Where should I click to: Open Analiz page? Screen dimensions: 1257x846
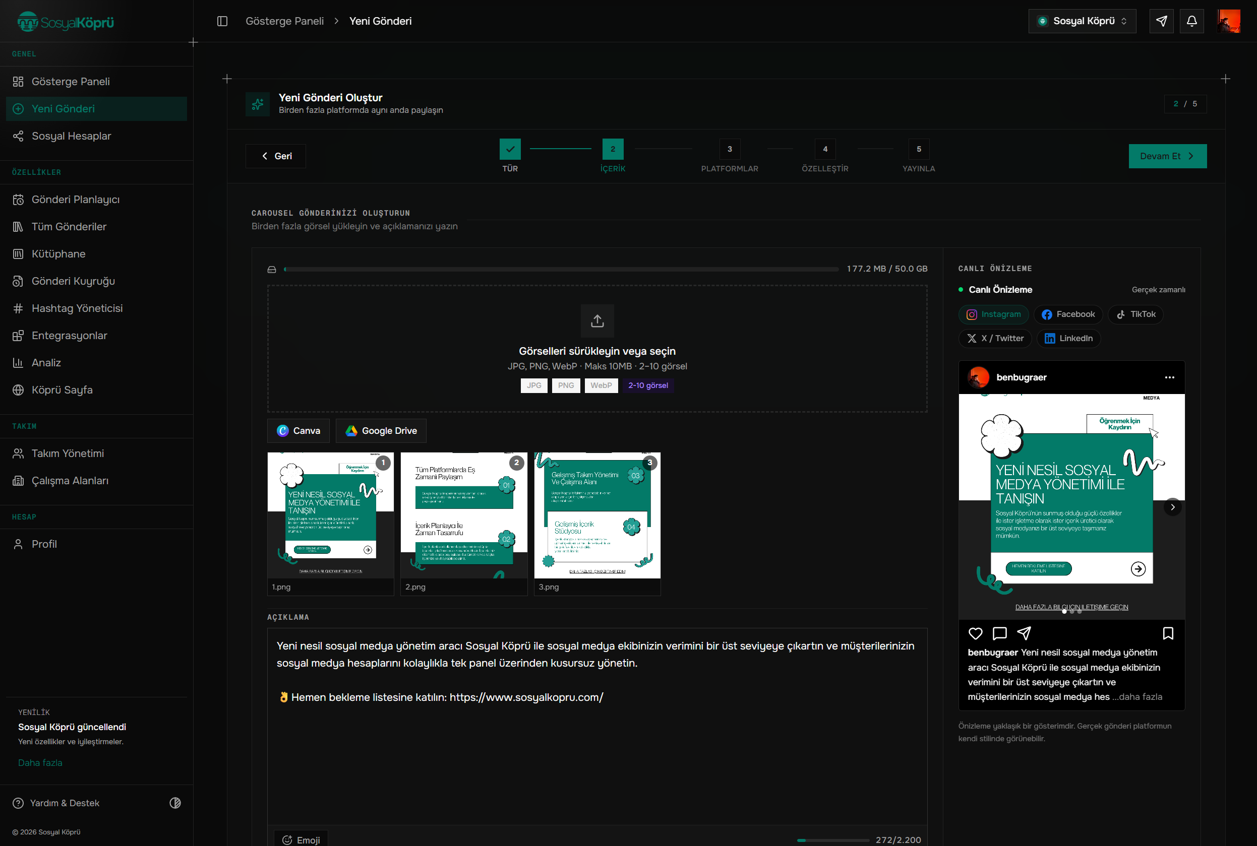click(x=97, y=363)
